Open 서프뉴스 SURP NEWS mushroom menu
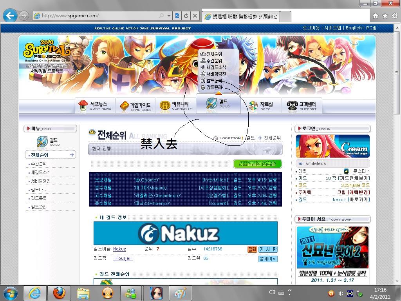Image resolution: width=401 pixels, height=301 pixels. pos(95,105)
